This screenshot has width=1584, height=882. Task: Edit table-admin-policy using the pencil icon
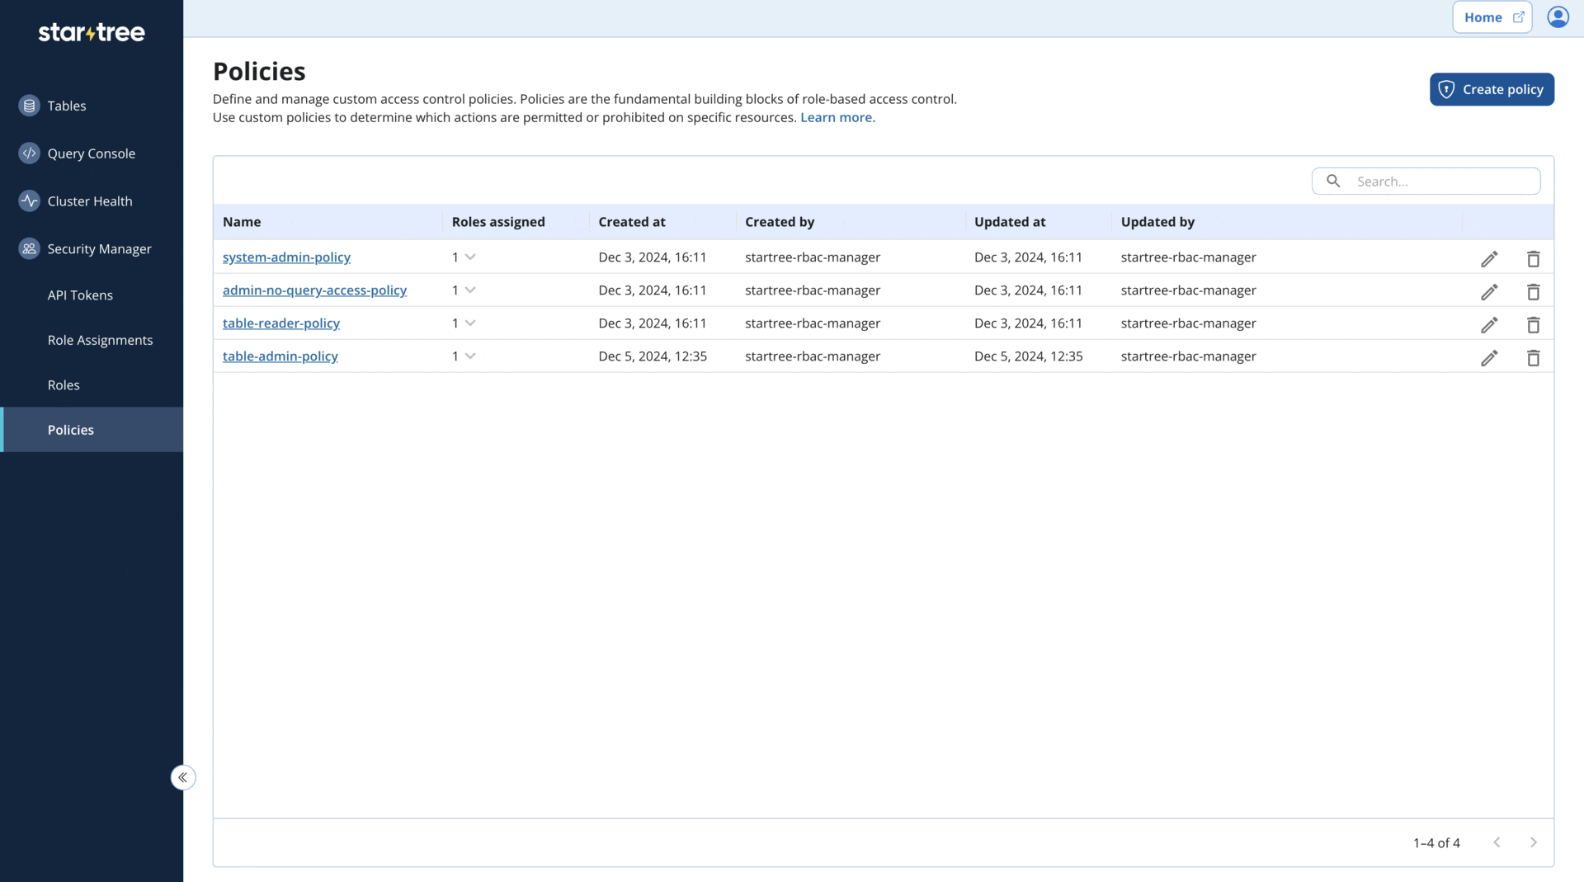click(1489, 357)
